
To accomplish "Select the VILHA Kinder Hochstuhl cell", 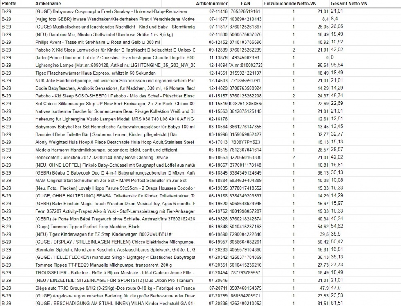I will [x=115, y=304].
